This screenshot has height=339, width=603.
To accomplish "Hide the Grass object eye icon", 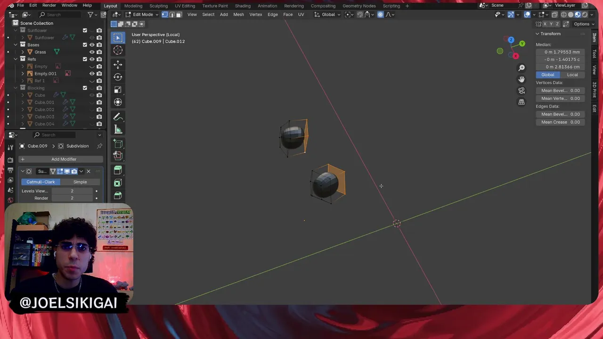I will pyautogui.click(x=92, y=52).
